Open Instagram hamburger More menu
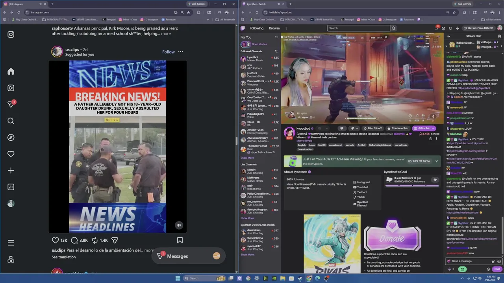 click(x=11, y=243)
